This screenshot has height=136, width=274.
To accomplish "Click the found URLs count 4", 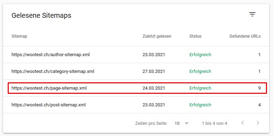I will coord(259,105).
